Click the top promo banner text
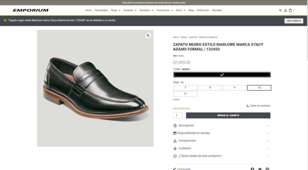This screenshot has width=308, height=170. point(153,3)
